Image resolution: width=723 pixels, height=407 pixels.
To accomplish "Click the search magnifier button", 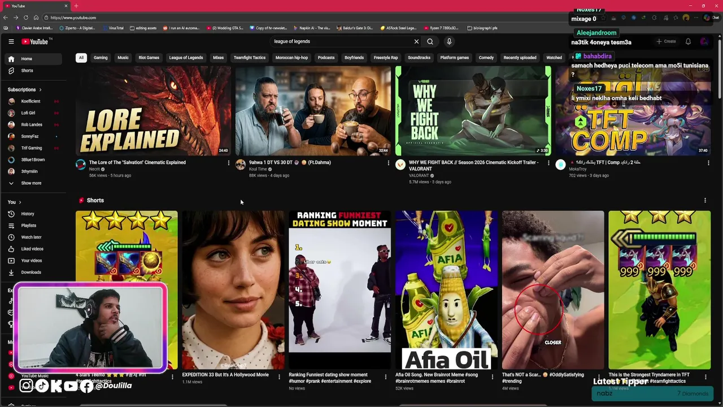I will (430, 41).
